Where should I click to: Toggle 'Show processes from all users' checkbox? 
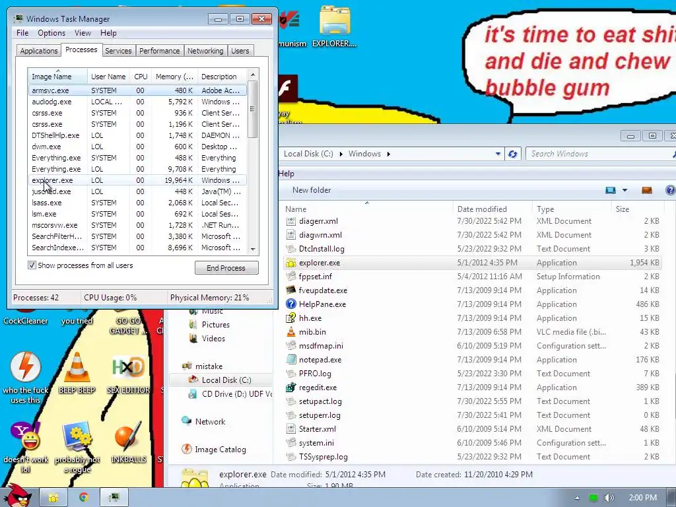tap(32, 265)
